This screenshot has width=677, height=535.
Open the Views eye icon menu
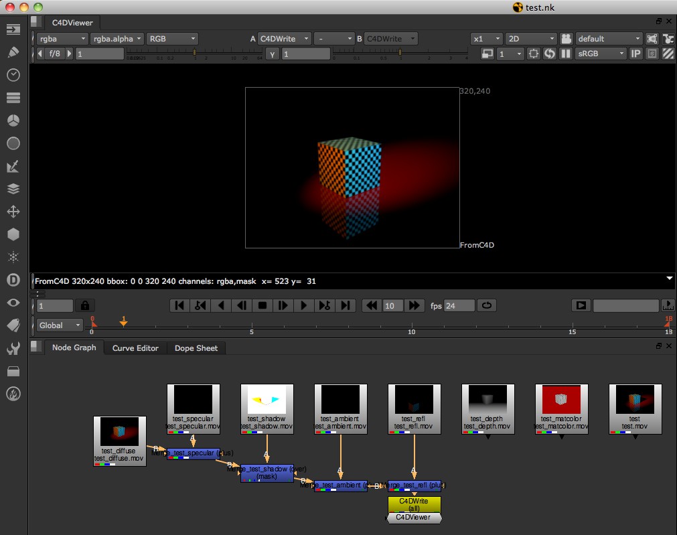(x=13, y=303)
